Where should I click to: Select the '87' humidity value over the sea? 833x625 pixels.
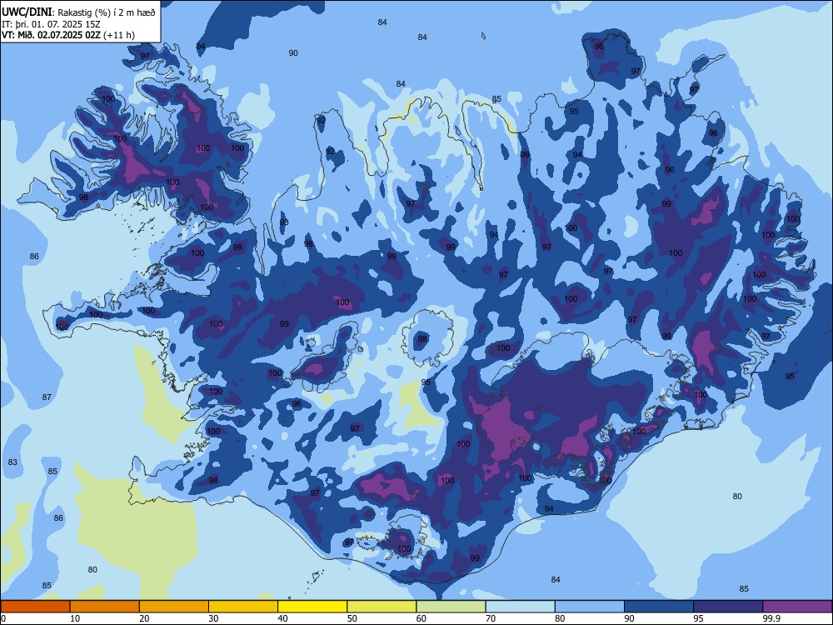(47, 397)
